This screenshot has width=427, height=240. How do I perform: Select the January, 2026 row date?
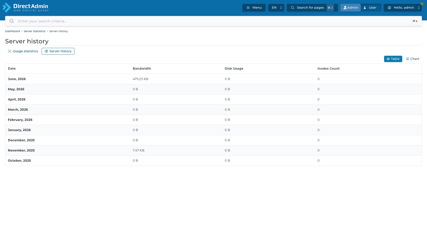(19, 130)
